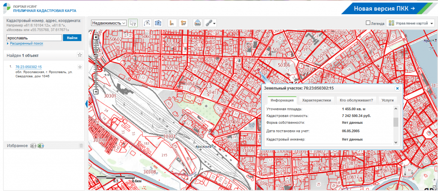This screenshot has height=191, width=438.
Task: Collapse the left sidebar with blue arrow
Action: (86, 104)
